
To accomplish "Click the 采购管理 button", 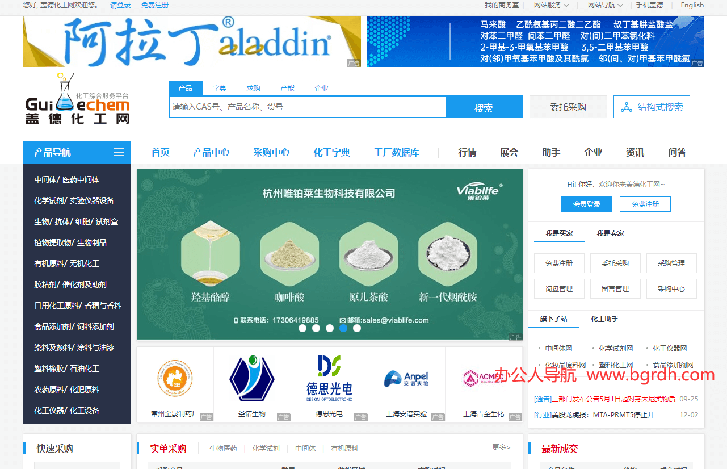I will pos(671,263).
